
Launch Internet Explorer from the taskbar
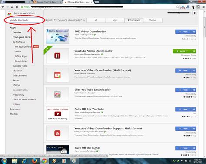[x=24, y=161]
